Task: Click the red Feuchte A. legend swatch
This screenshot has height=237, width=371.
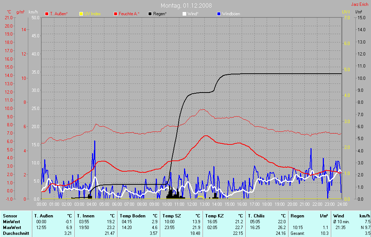Action: coord(116,14)
